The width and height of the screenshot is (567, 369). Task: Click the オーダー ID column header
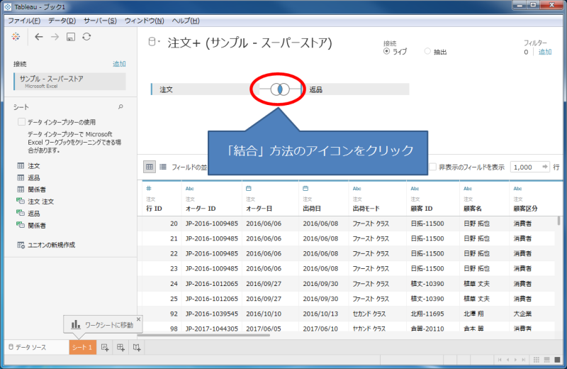pyautogui.click(x=201, y=209)
